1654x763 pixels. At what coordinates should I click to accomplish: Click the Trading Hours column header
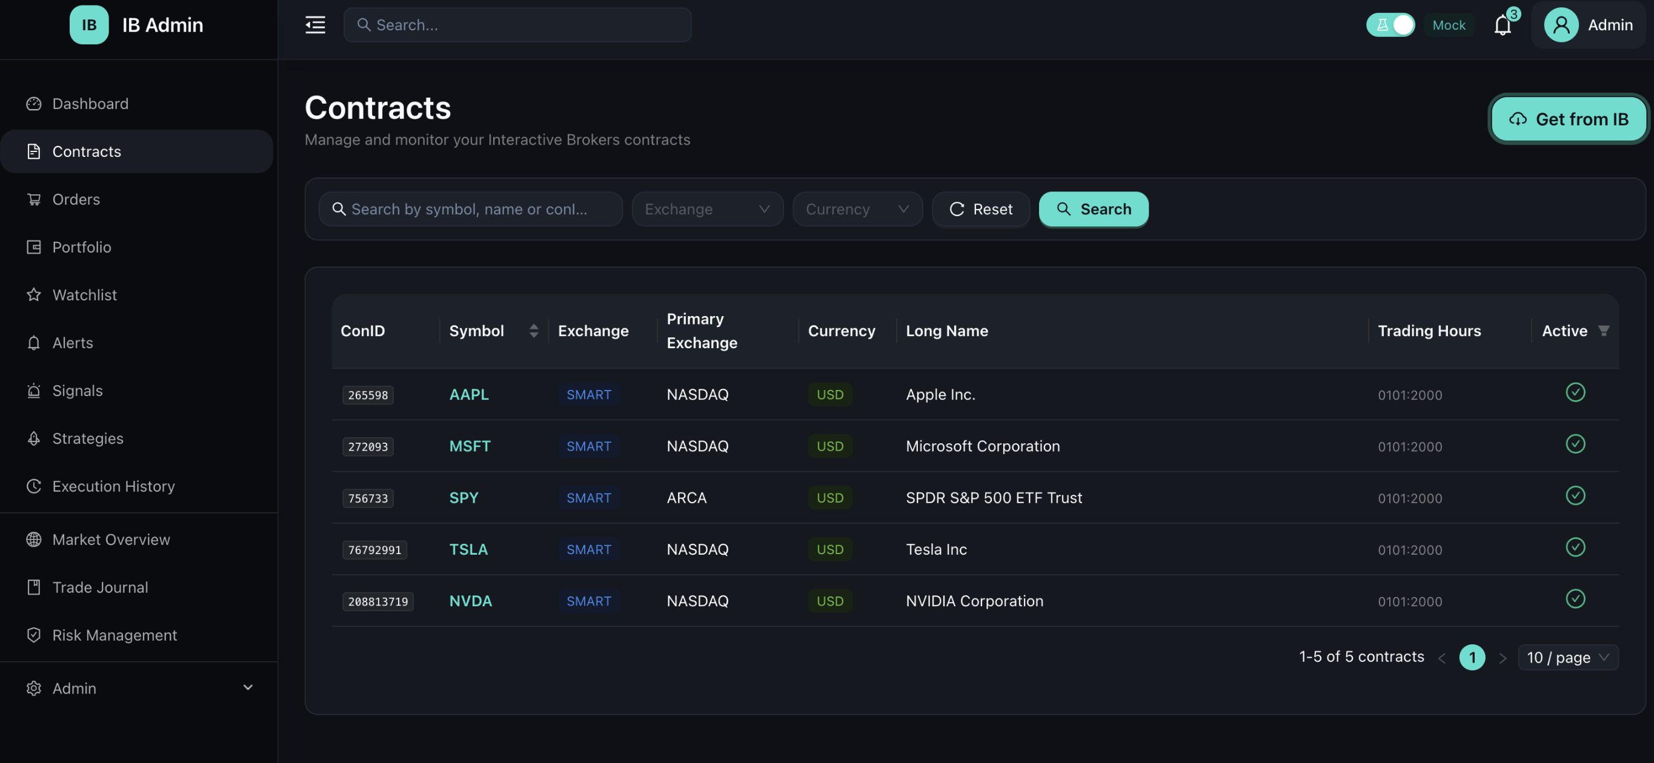(1429, 331)
